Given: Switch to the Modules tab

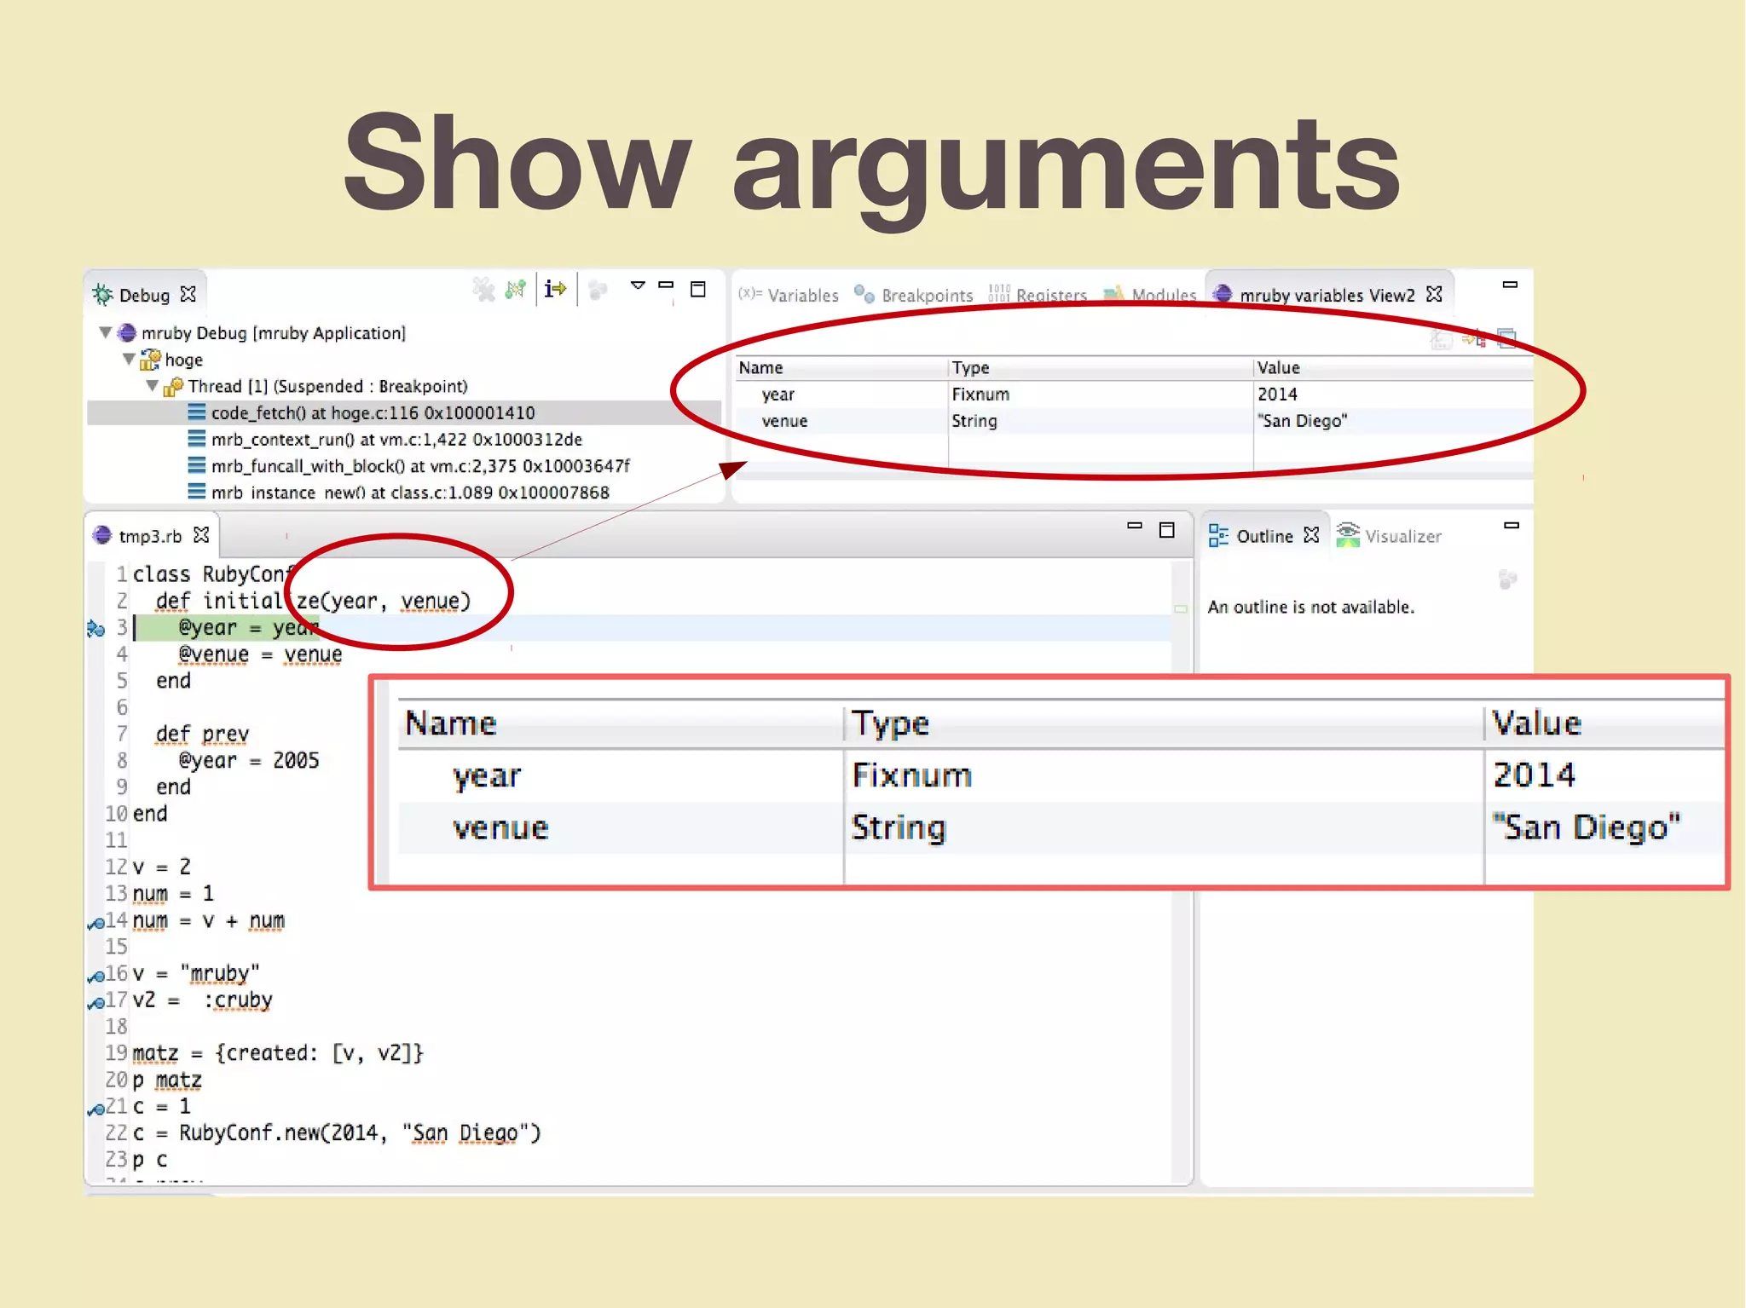Looking at the screenshot, I should pos(1150,295).
